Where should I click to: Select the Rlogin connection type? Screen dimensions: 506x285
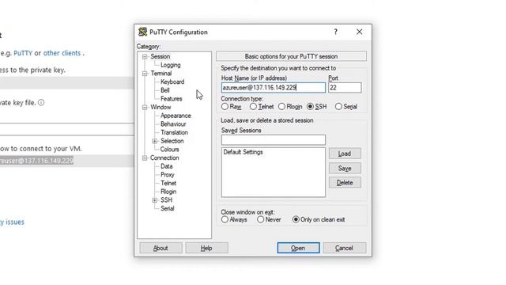click(x=281, y=106)
